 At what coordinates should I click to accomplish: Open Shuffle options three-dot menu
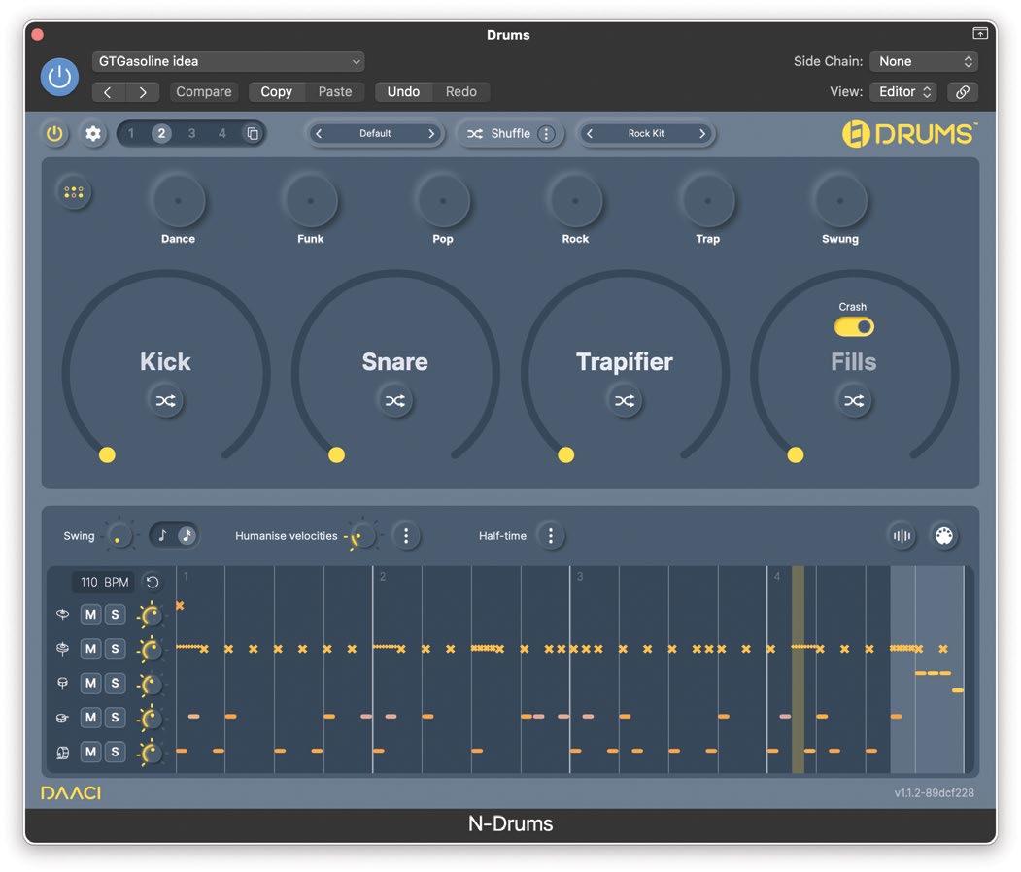[546, 133]
